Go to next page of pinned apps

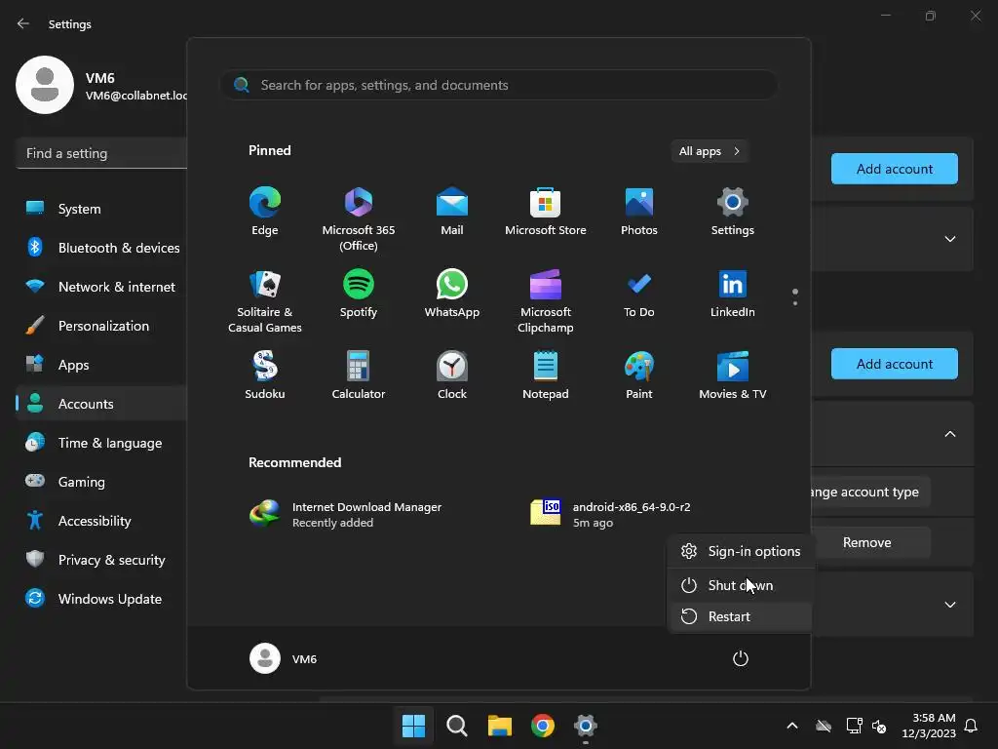[795, 304]
